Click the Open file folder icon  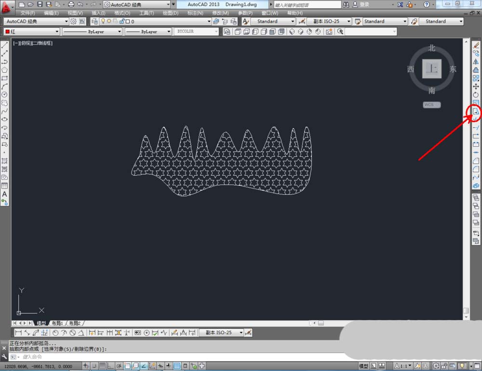point(30,4)
